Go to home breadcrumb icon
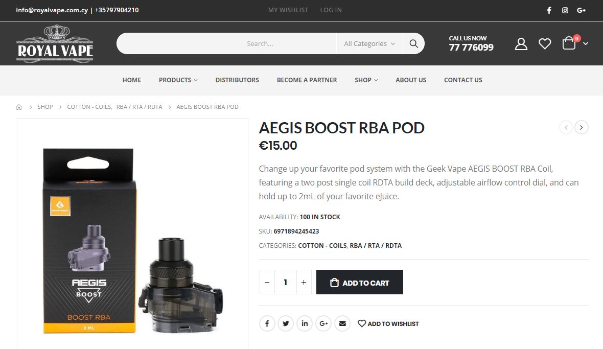The width and height of the screenshot is (603, 349). 19,107
